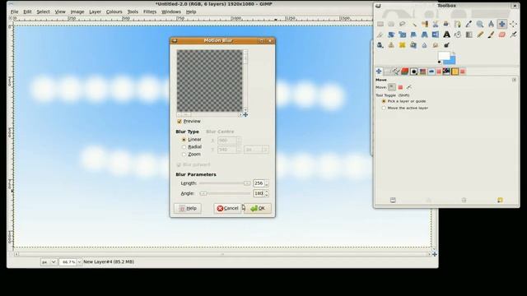Select the Paintbrush tool
This screenshot has height=296, width=527.
[491, 35]
